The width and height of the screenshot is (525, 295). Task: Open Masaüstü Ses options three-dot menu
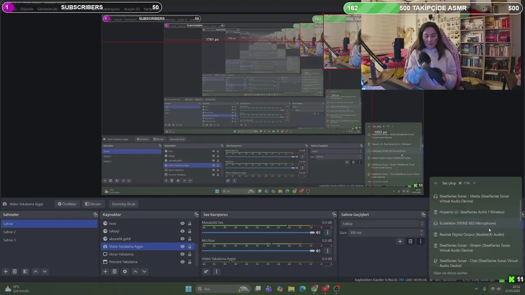[x=327, y=232]
